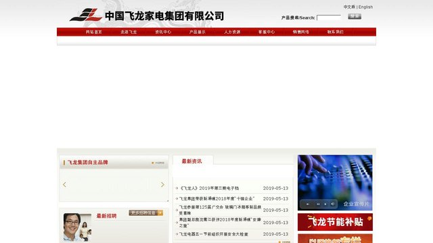Open the 网站首页 home nav item
433x243 pixels.
pyautogui.click(x=94, y=32)
